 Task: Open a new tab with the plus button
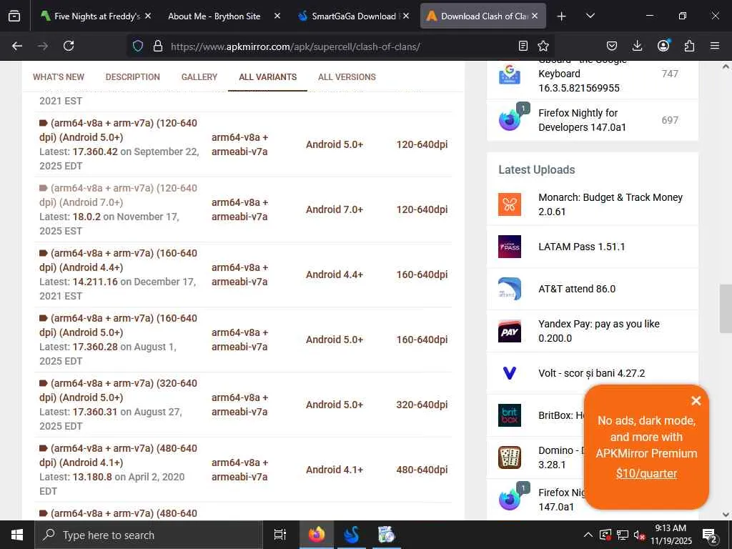click(x=561, y=16)
